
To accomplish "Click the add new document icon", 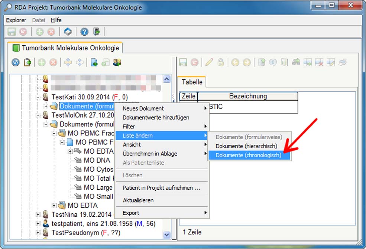I will coord(94,63).
